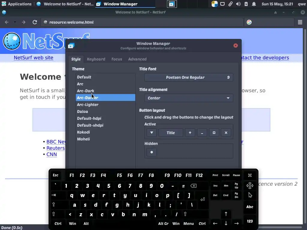This screenshot has height=230, width=307.
Task: Reload the page in NetSurf
Action: (x=35, y=22)
